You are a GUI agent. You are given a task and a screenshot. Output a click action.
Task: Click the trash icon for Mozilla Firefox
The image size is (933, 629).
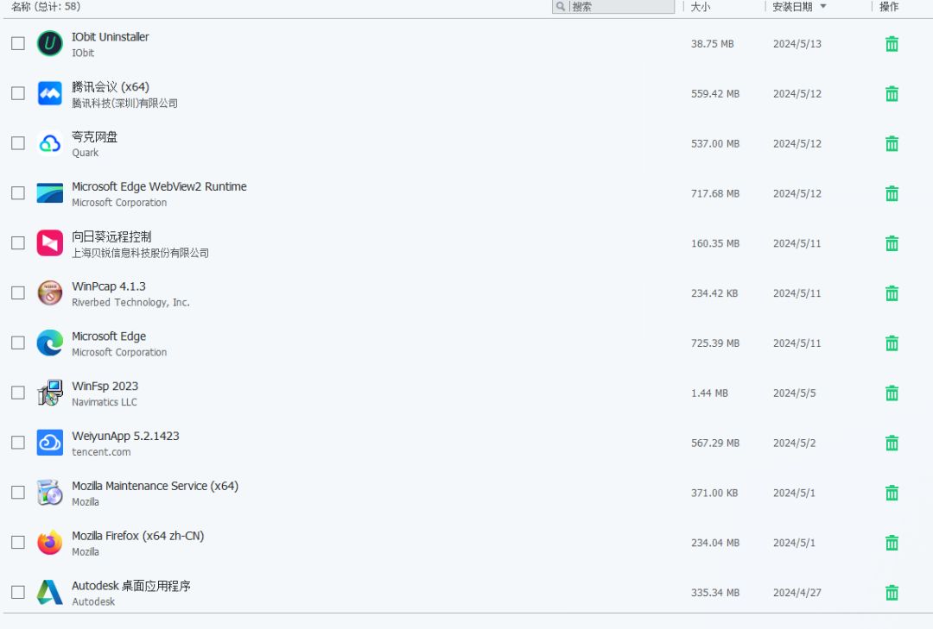pyautogui.click(x=892, y=544)
